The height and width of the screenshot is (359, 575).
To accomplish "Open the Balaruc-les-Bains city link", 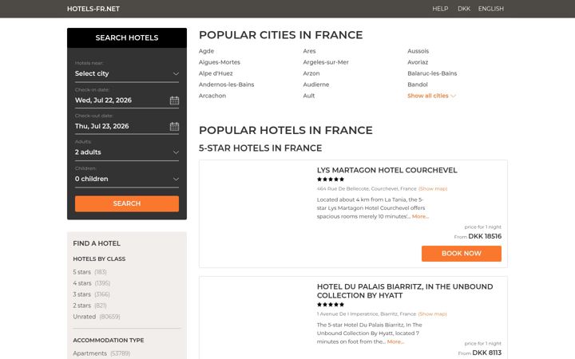I will [432, 73].
